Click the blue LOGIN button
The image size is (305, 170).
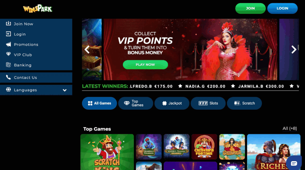point(282,8)
